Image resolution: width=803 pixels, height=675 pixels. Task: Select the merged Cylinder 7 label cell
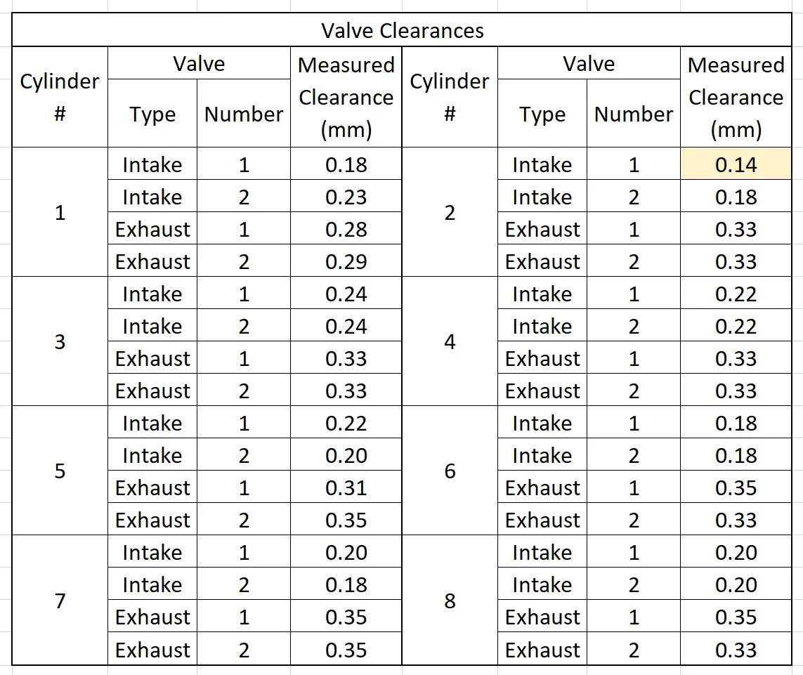[60, 601]
